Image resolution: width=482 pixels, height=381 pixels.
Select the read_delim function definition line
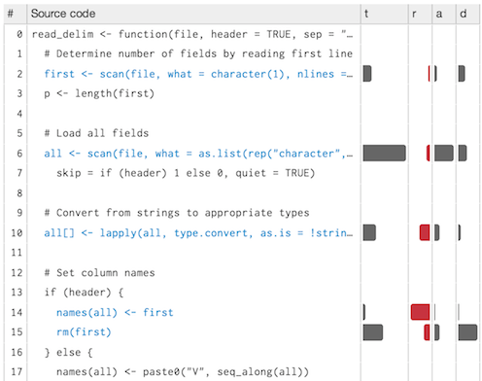192,34
